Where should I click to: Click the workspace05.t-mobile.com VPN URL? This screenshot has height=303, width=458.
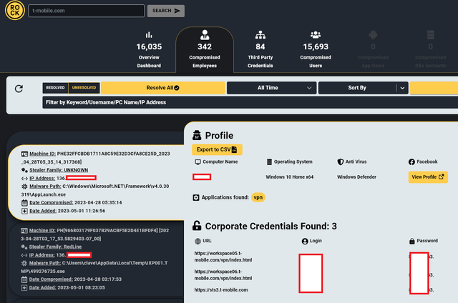coord(223,257)
